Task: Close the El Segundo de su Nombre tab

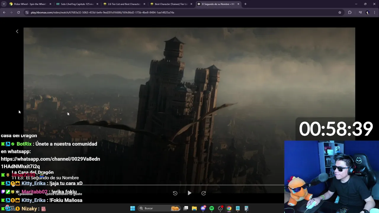Action: click(x=238, y=4)
